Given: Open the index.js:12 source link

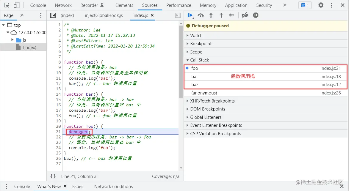Looking at the screenshot, I should 331,85.
